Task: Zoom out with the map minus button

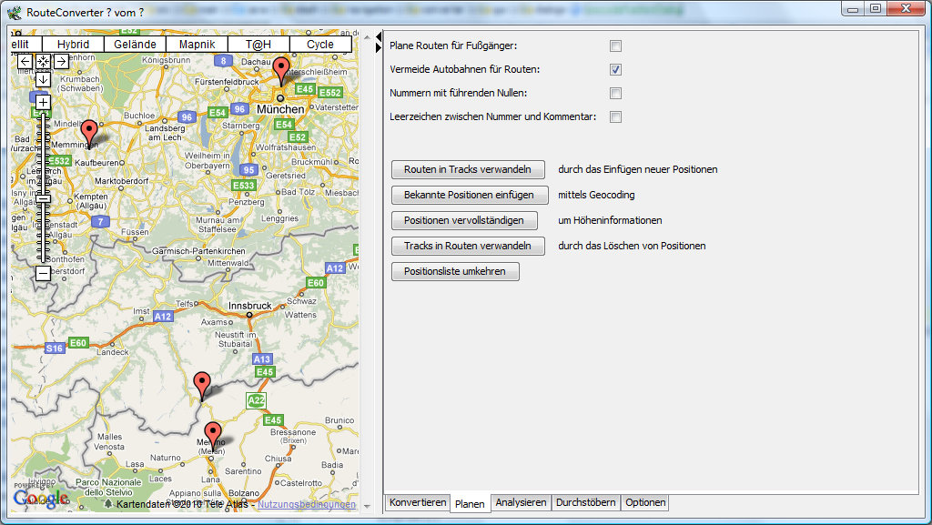Action: tap(43, 272)
